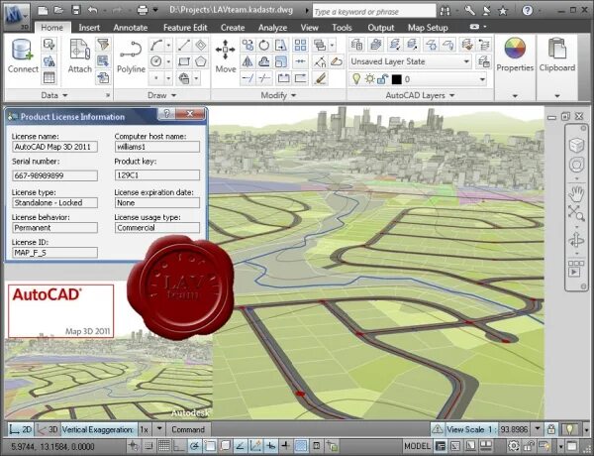594x456 pixels.
Task: Open the View Scale dropdown arrow
Action: (538, 429)
